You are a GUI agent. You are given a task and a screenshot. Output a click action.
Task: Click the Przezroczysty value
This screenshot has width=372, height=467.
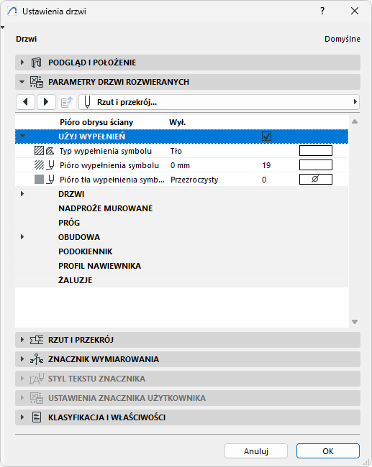[x=194, y=180]
